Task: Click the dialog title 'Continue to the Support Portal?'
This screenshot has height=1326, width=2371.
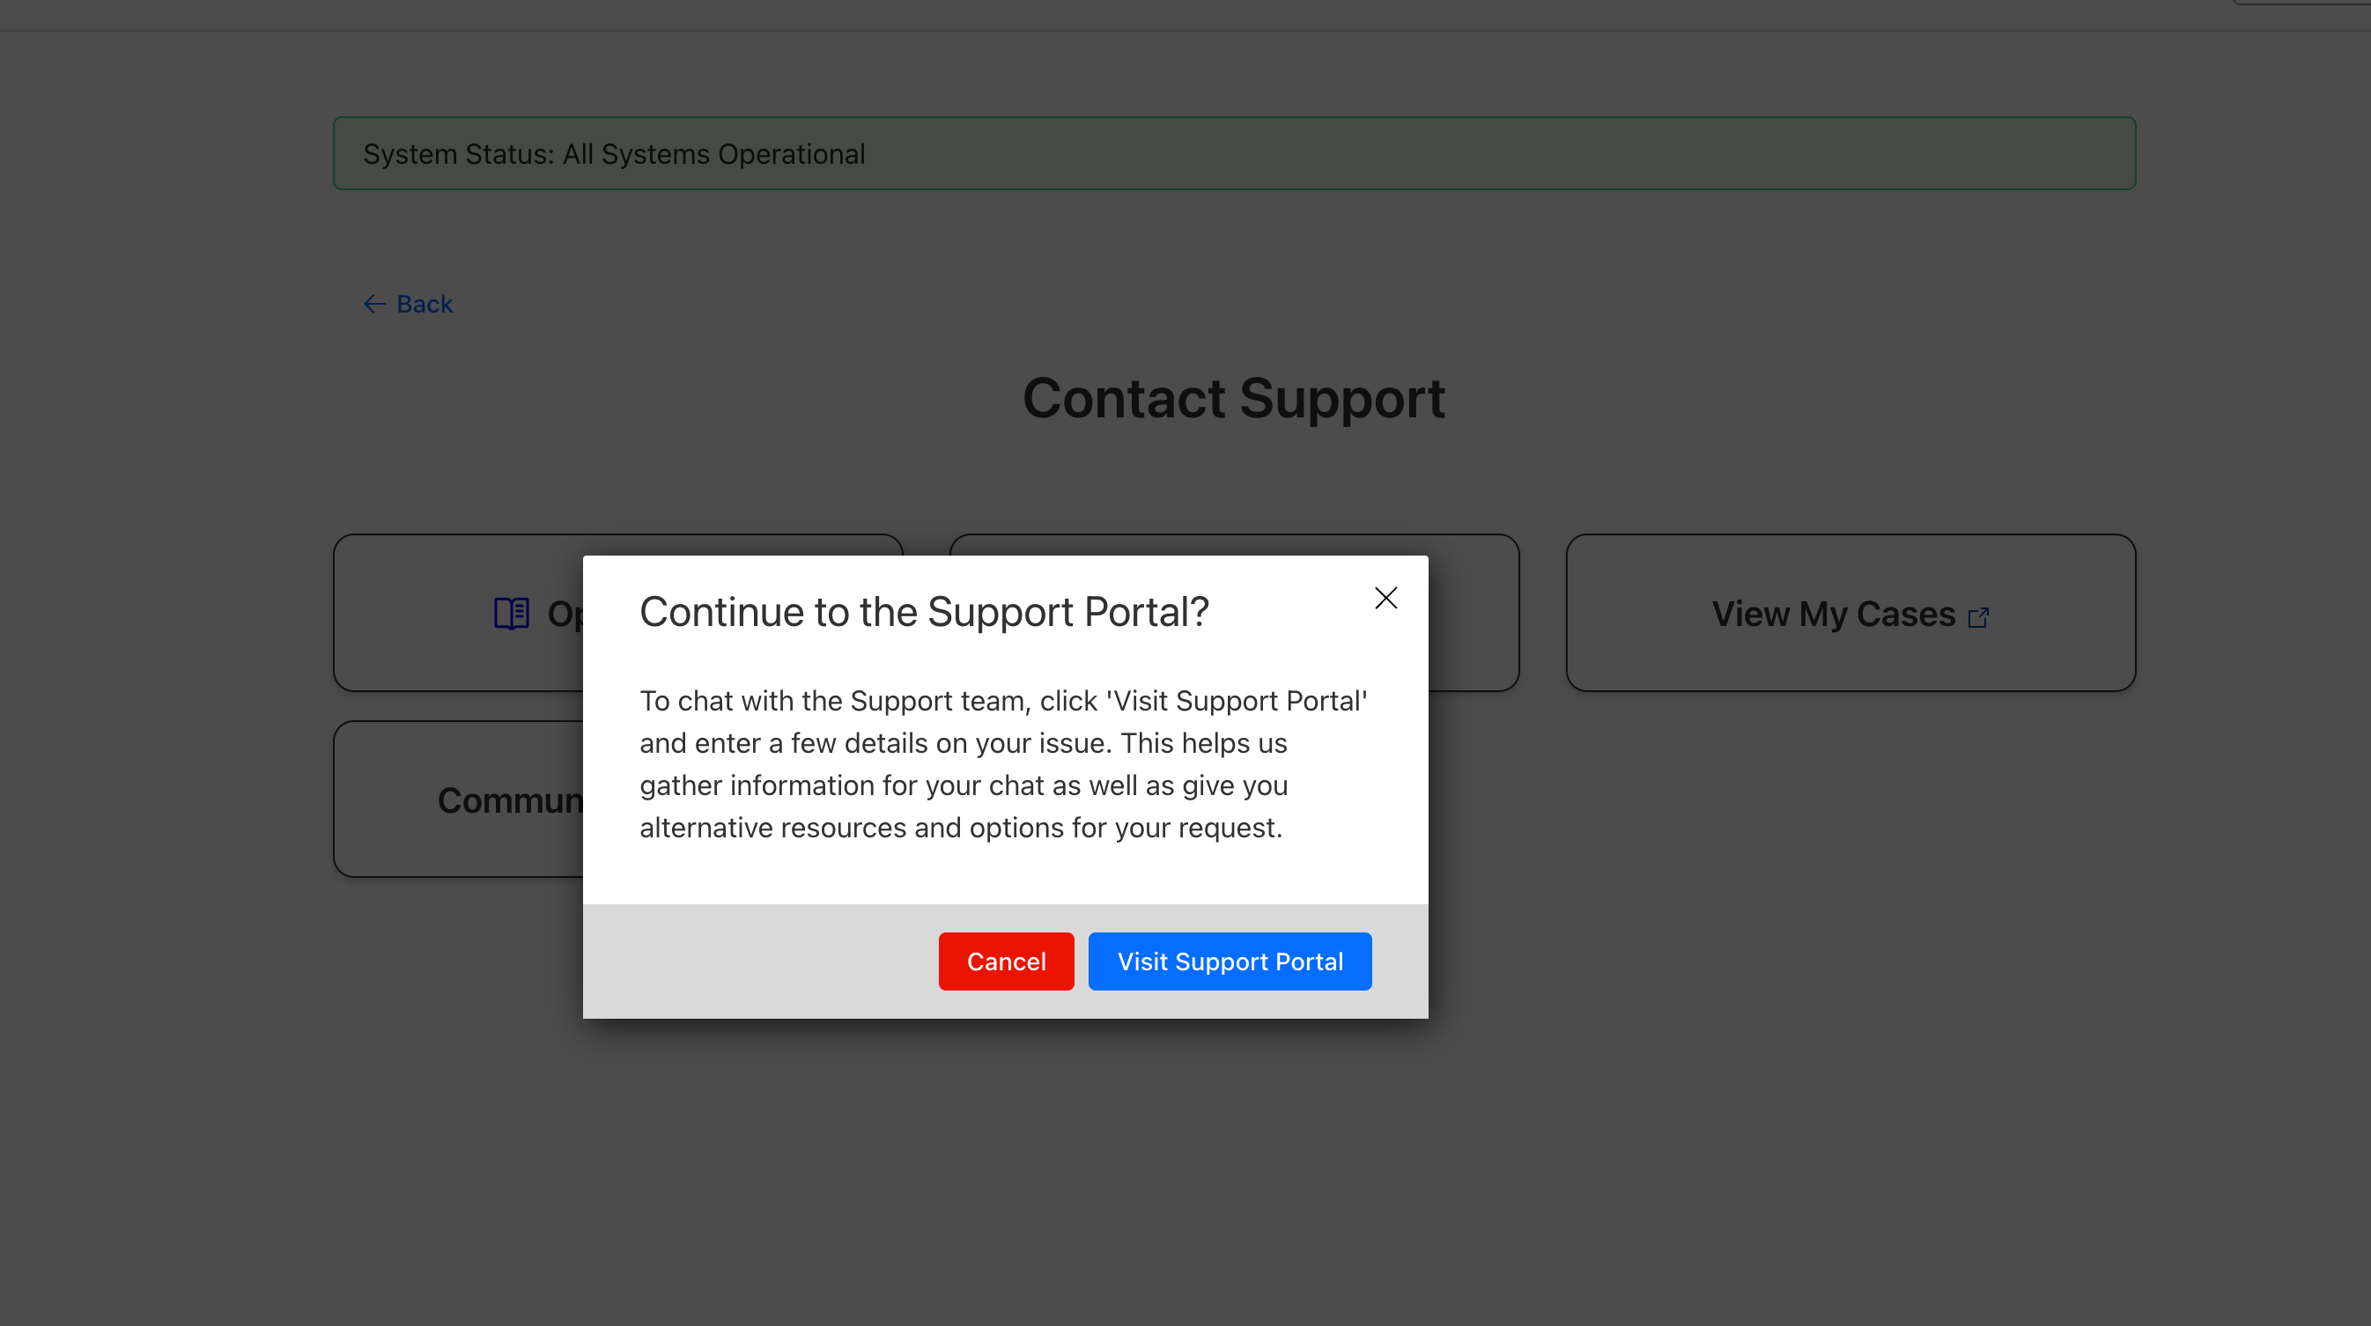Action: [923, 612]
